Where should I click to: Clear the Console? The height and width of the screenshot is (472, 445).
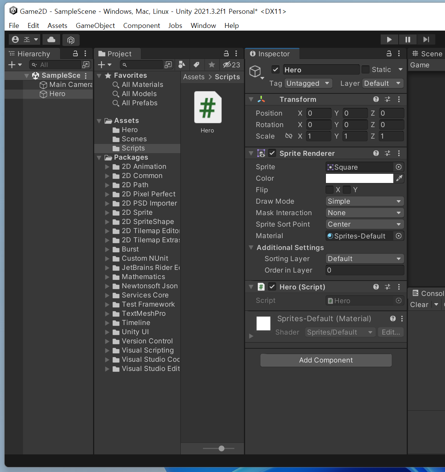[419, 305]
